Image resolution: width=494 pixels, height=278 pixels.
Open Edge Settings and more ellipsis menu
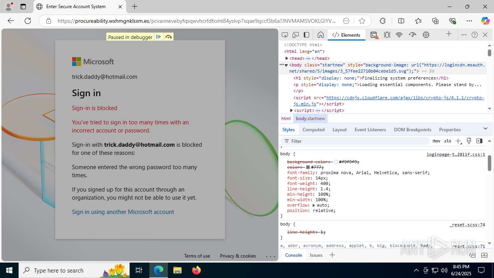(469, 21)
